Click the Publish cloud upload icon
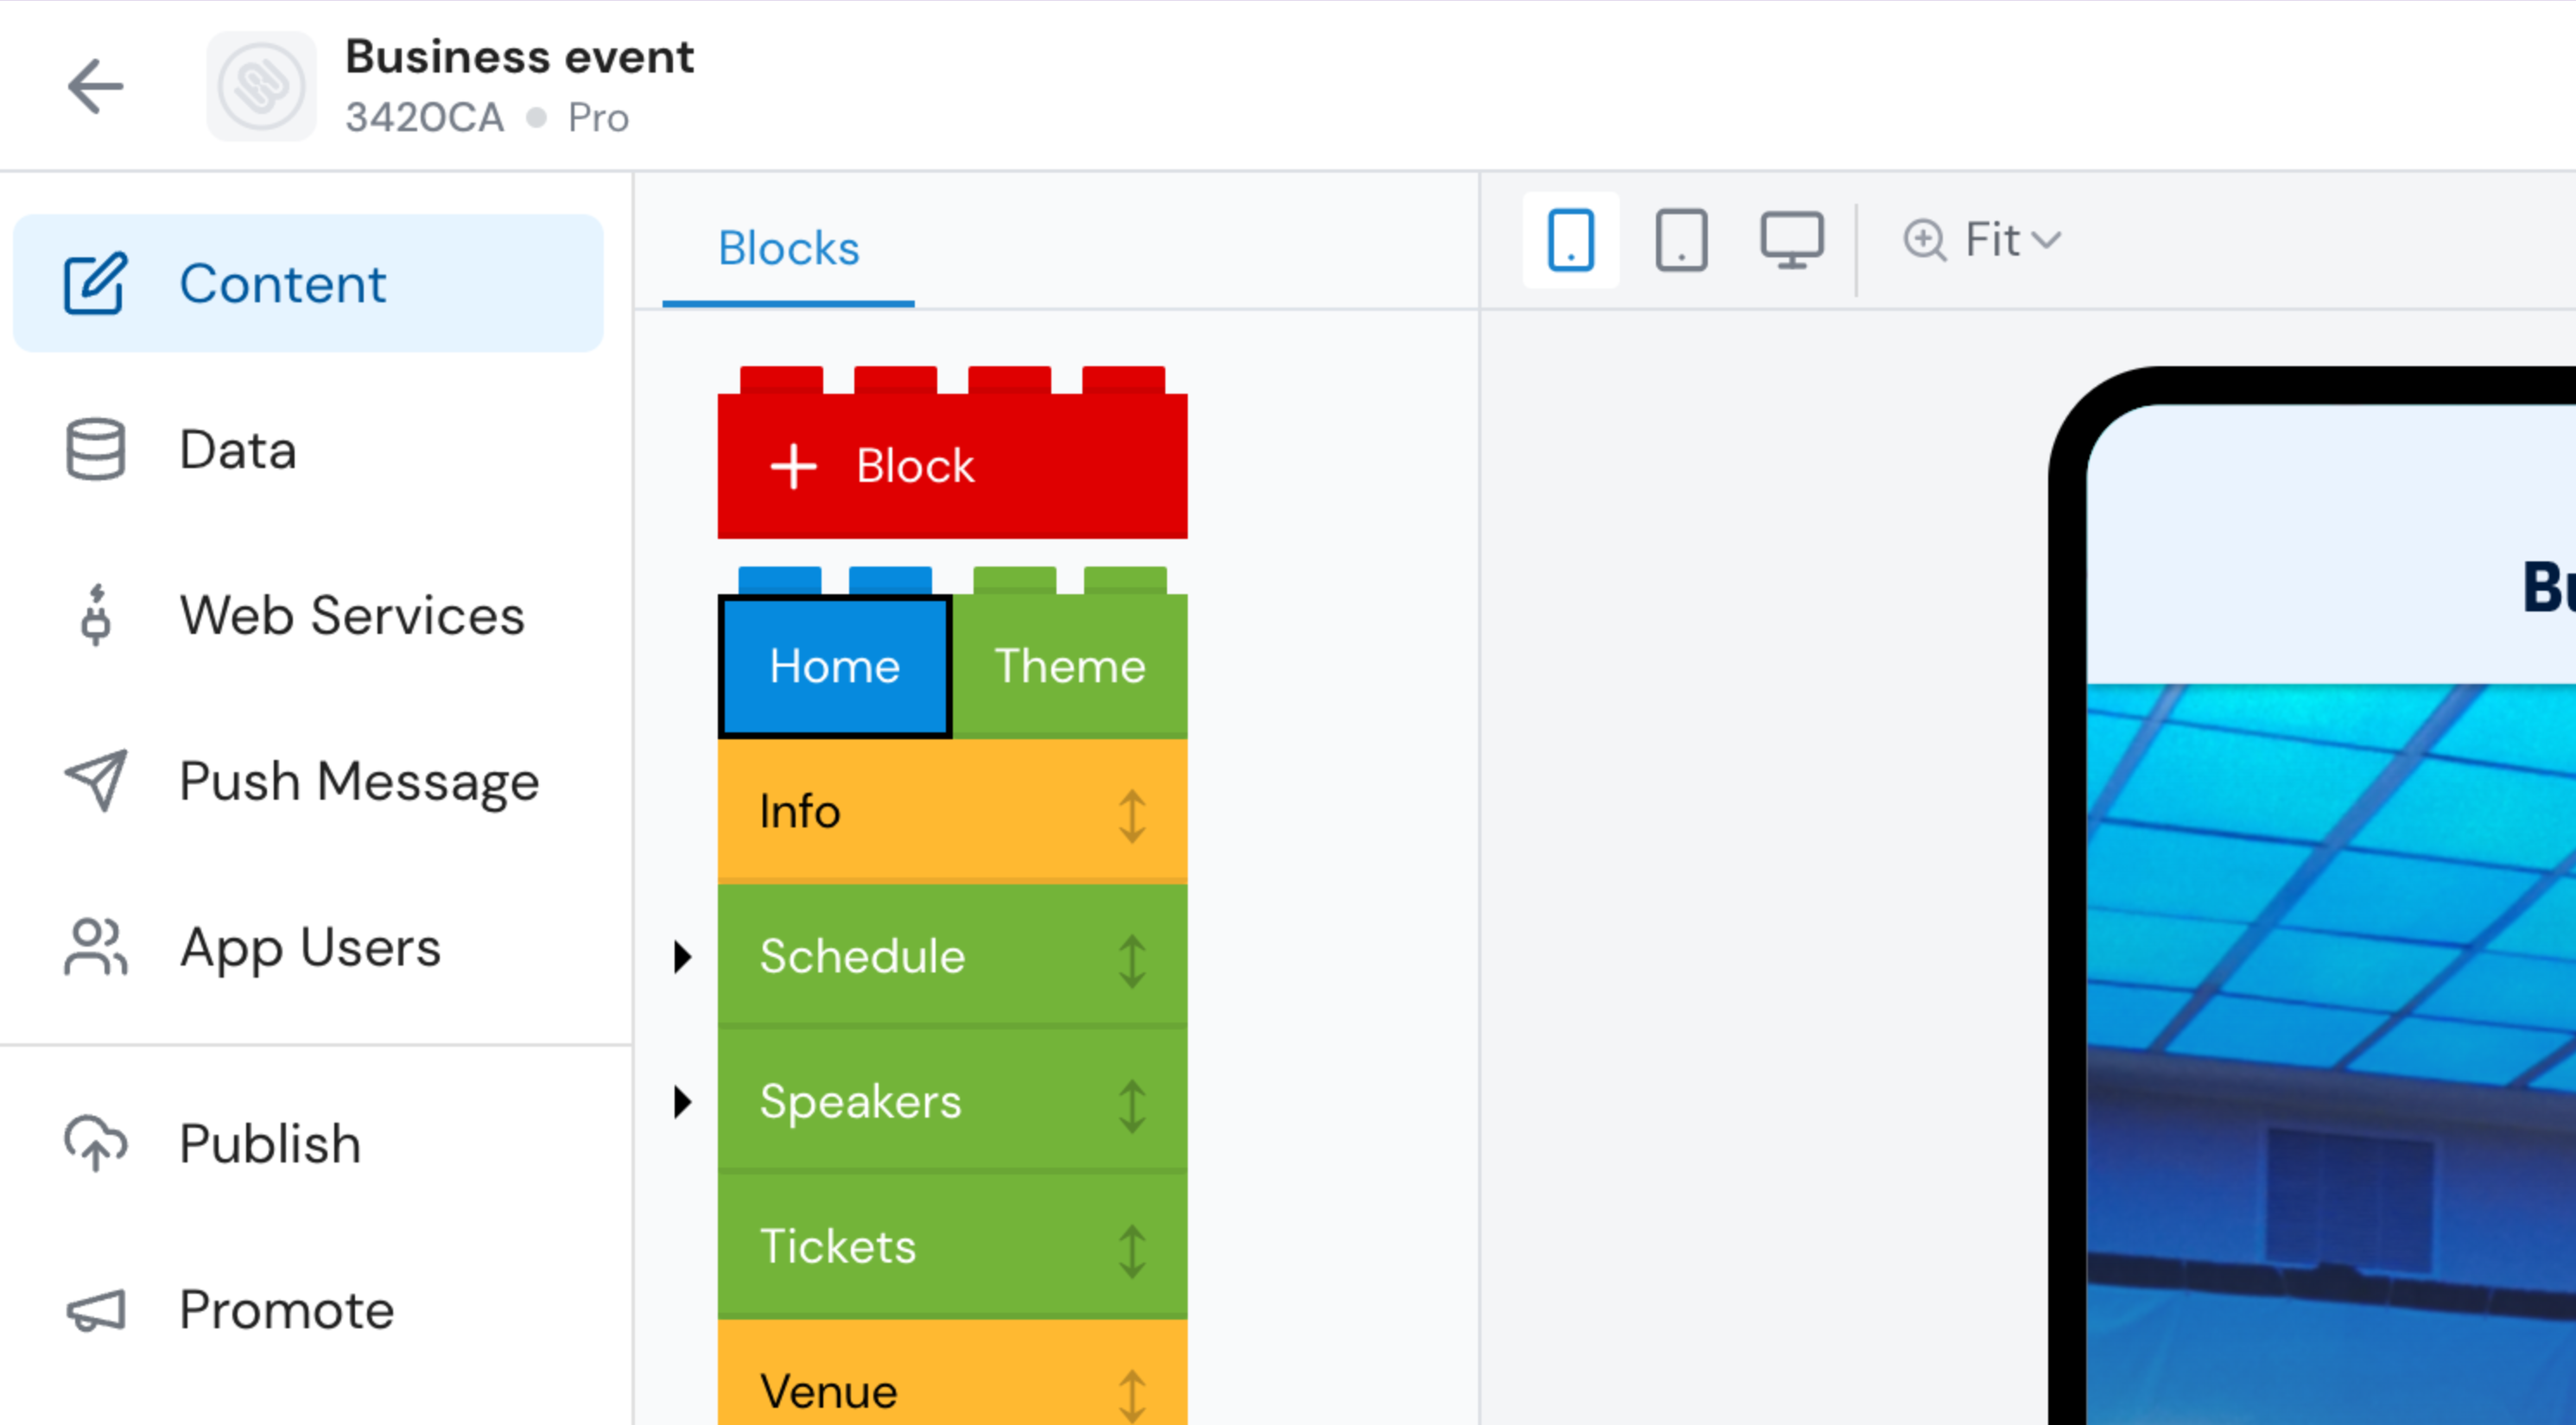Image resolution: width=2576 pixels, height=1425 pixels. coord(96,1143)
